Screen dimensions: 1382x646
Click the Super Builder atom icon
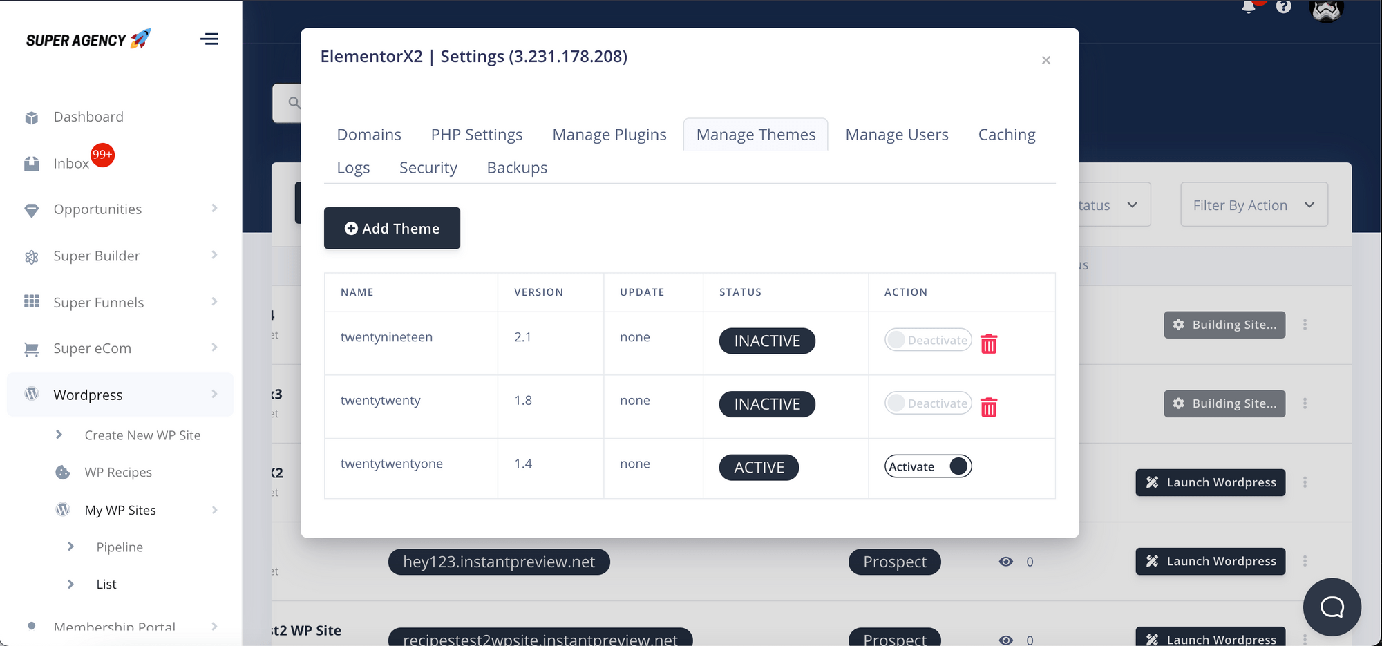click(x=32, y=256)
